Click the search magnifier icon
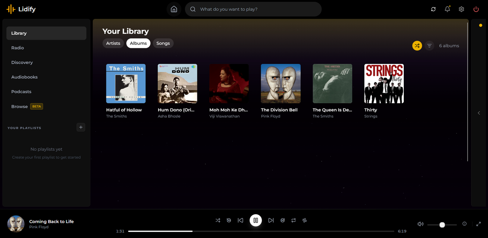 (193, 9)
